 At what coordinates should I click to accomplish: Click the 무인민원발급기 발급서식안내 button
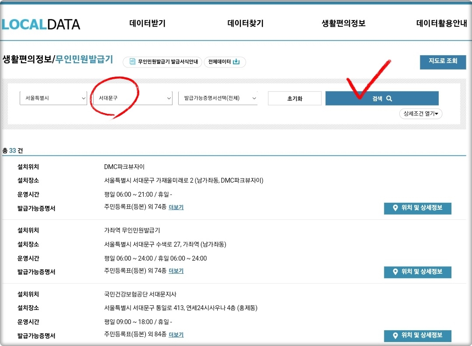(162, 62)
